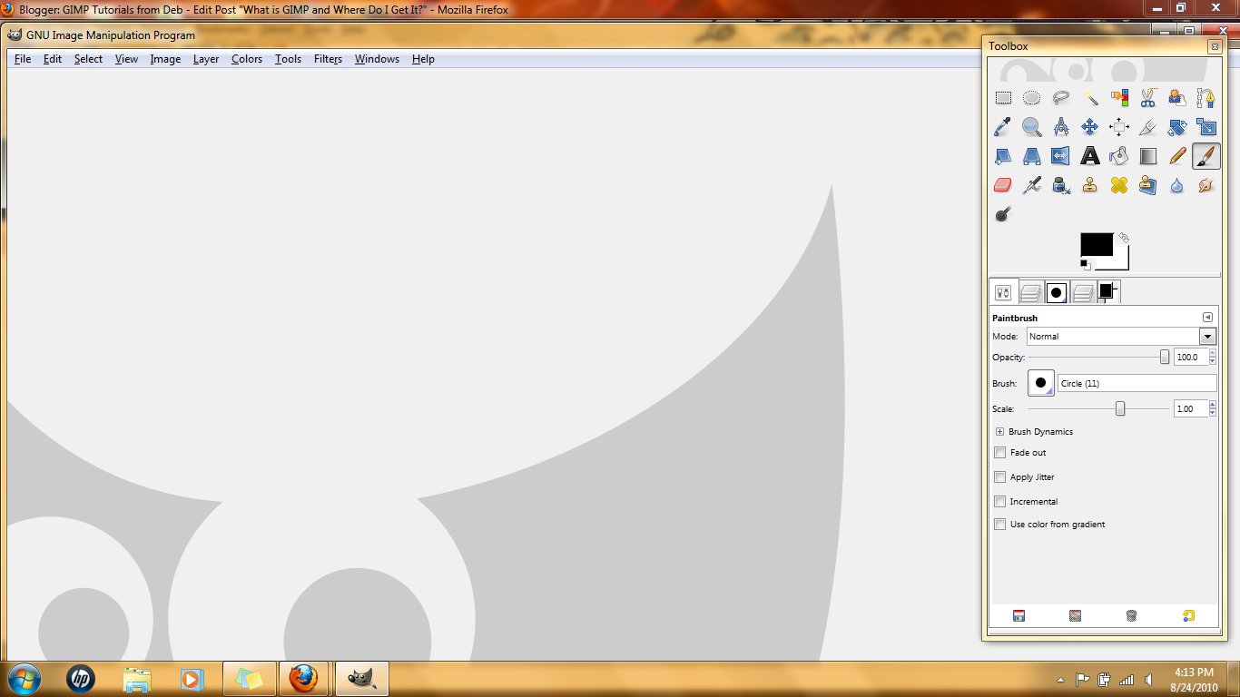
Task: Open the Filters menu
Action: pos(328,59)
